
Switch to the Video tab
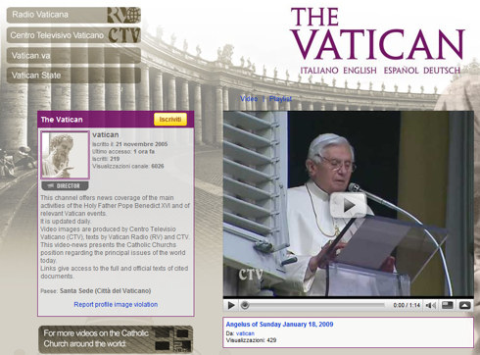click(249, 99)
